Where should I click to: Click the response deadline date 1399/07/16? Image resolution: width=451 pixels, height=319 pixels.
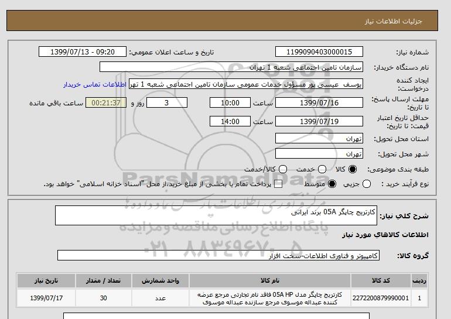click(x=319, y=102)
